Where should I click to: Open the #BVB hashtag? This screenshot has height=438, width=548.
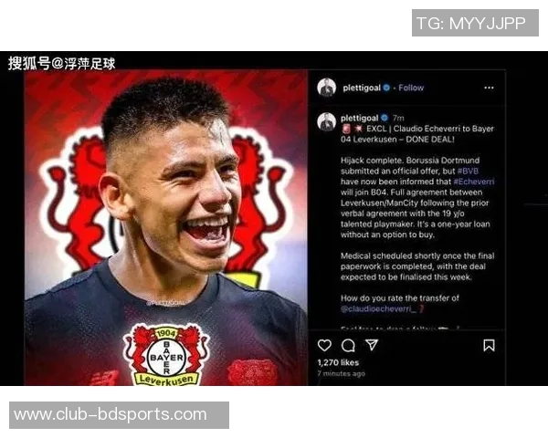[468, 172]
